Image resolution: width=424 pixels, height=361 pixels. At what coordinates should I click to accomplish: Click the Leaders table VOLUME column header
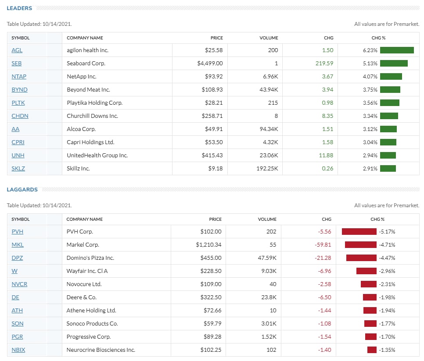tap(269, 38)
